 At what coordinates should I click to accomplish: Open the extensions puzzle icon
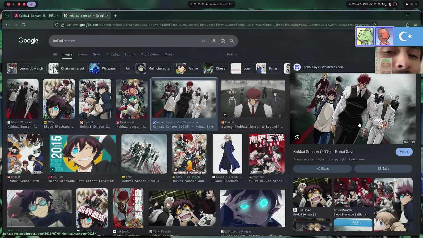tap(407, 25)
